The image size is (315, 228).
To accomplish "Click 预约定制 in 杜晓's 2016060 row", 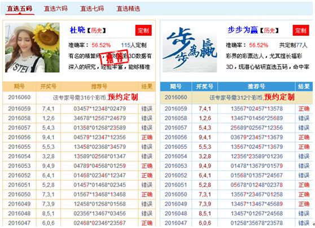I will click(x=123, y=97).
